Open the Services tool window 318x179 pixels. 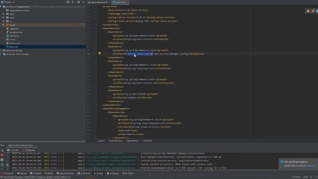click(84, 174)
